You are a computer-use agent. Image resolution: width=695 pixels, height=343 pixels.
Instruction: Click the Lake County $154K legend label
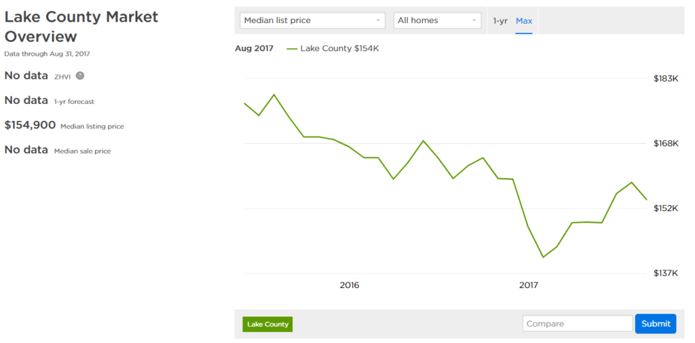point(339,48)
